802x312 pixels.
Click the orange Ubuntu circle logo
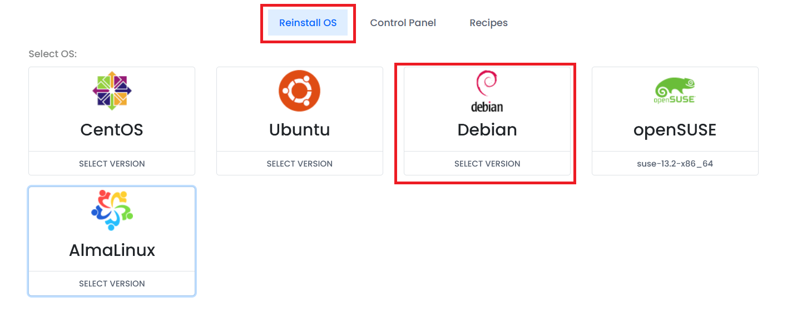[x=299, y=90]
